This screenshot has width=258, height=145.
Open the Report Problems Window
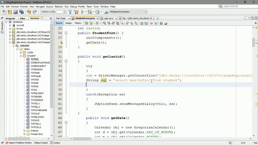[19, 143]
